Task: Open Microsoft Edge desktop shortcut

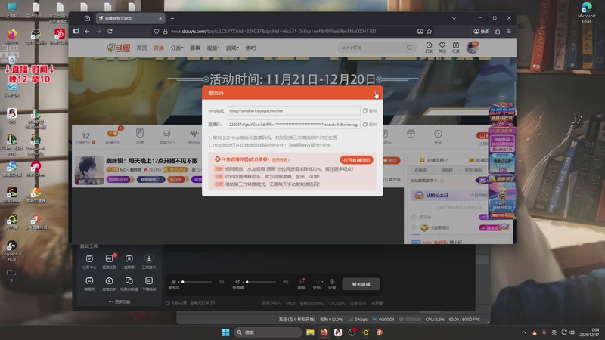Action: point(587,12)
